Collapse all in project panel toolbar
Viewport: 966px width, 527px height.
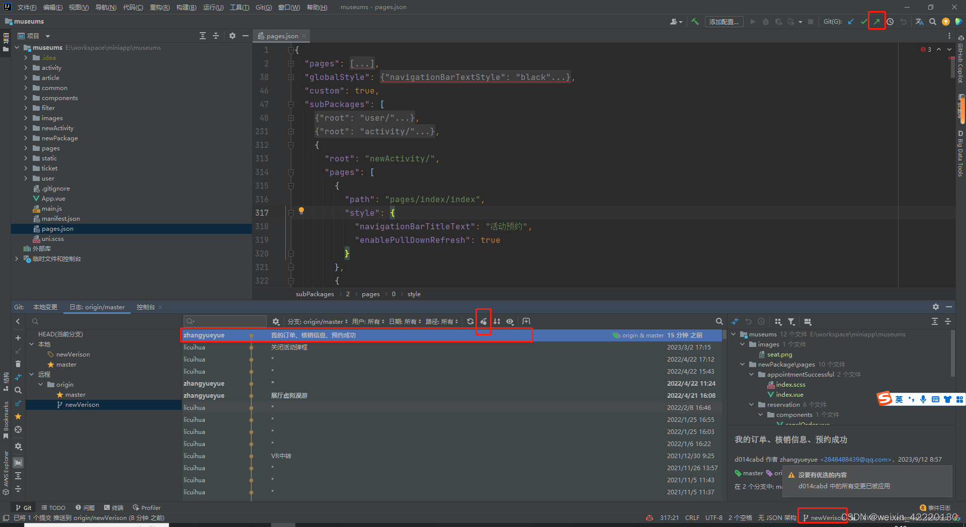coord(216,36)
